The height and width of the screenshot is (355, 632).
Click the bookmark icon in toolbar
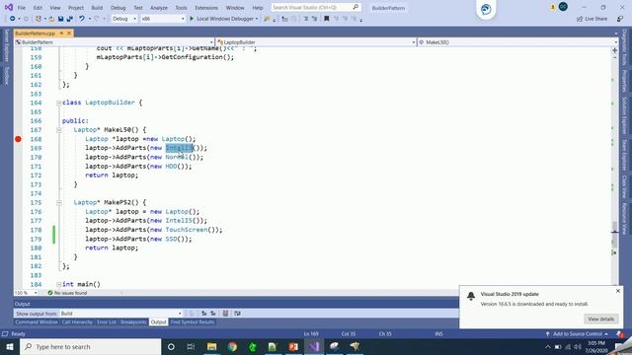327,19
